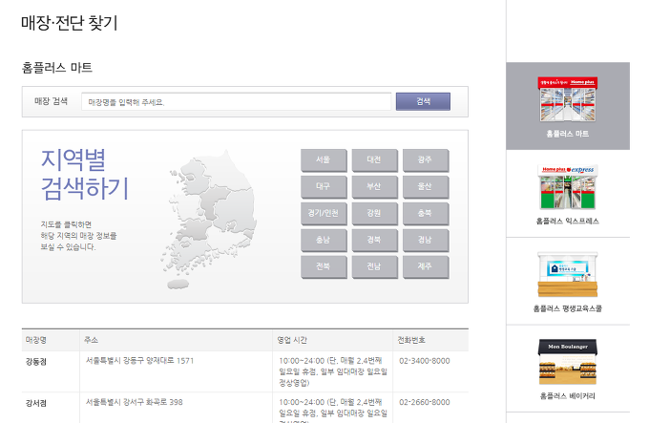Select the 부산 region button
Image resolution: width=649 pixels, height=423 pixels.
pos(374,187)
